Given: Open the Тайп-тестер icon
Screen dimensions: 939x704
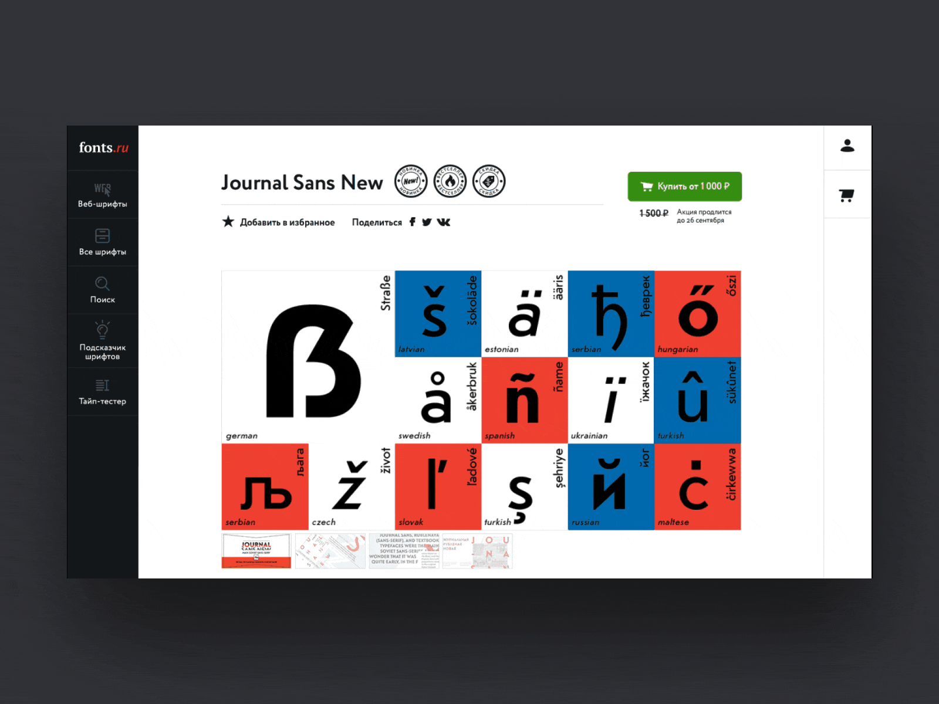Looking at the screenshot, I should coord(102,385).
